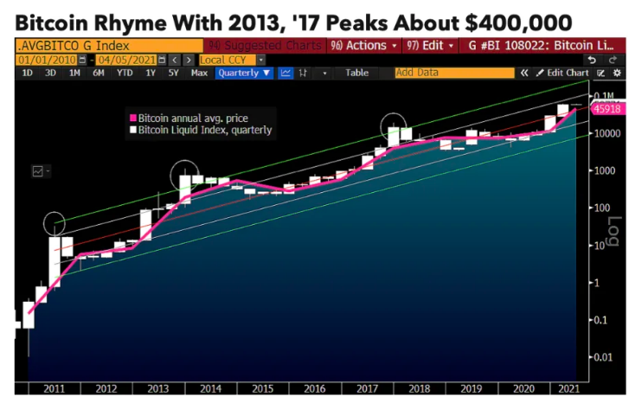Click the white Bitcoin Liquid Index swatch
This screenshot has height=397, width=635.
133,130
